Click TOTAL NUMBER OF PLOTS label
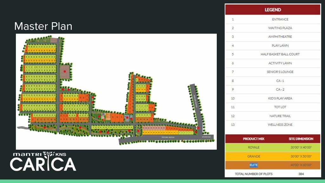 click(254, 174)
